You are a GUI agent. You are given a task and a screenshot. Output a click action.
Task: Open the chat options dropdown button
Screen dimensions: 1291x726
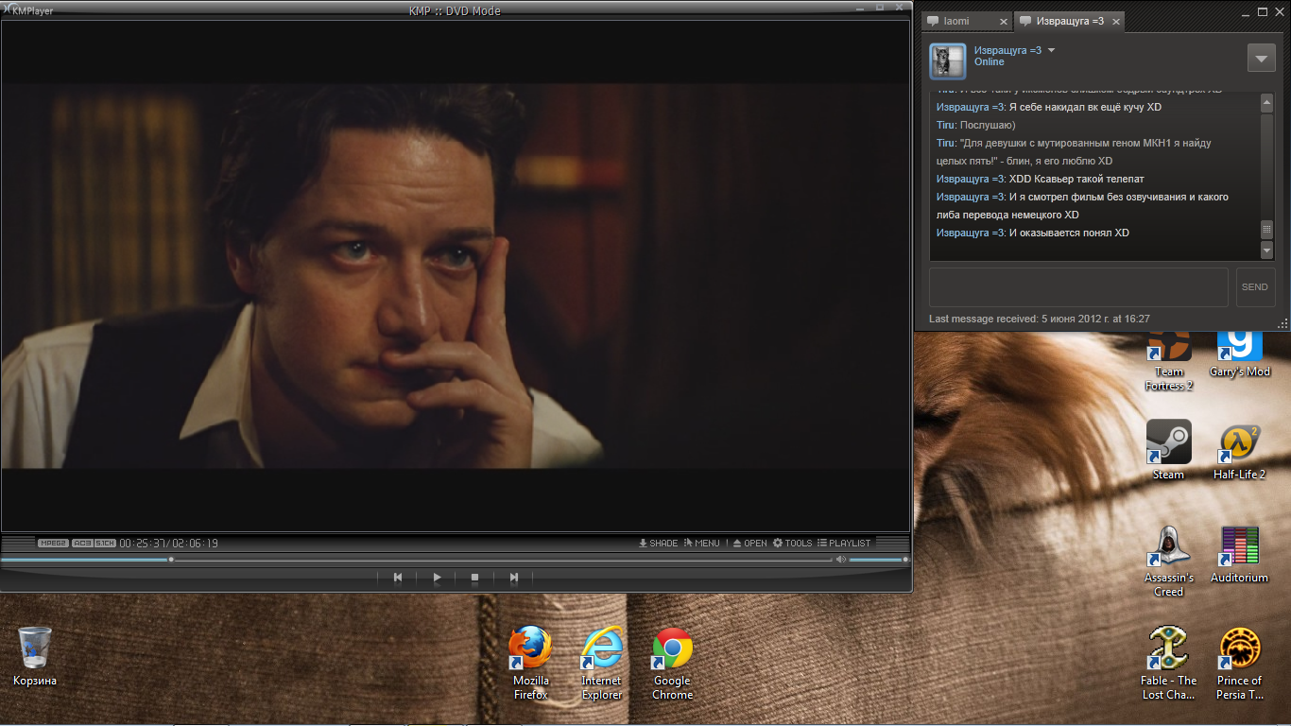pyautogui.click(x=1262, y=58)
